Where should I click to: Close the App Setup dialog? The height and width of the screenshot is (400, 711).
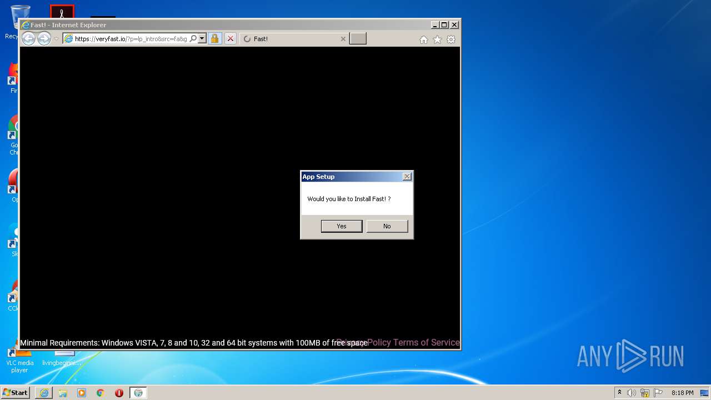point(407,177)
